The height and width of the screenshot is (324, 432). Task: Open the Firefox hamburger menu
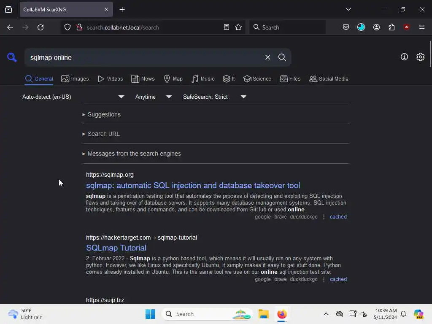coord(422,27)
